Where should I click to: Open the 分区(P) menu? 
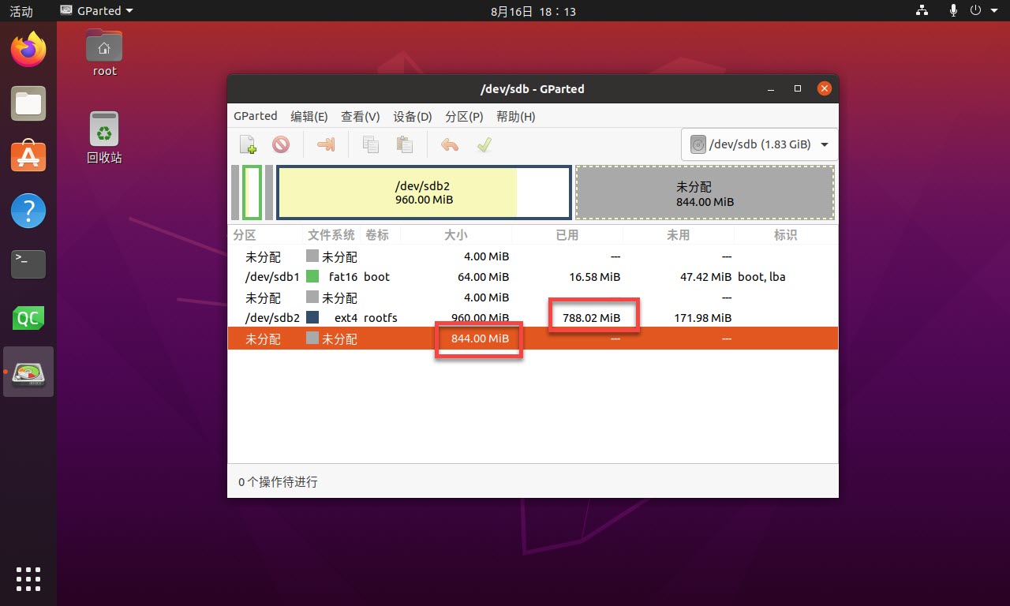[464, 116]
